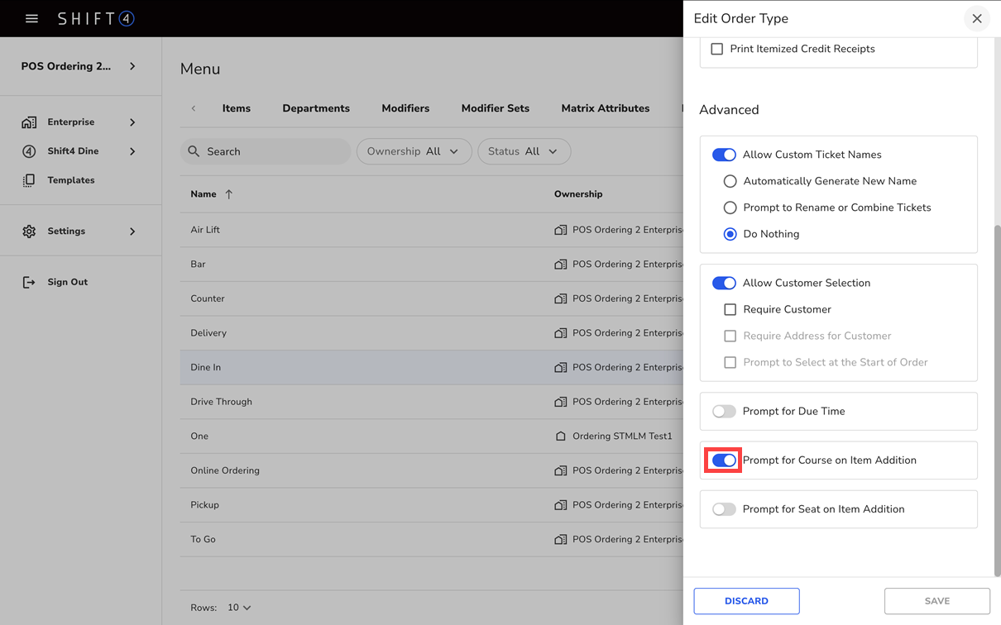Open the hamburger menu icon
The image size is (1001, 625).
[x=31, y=18]
